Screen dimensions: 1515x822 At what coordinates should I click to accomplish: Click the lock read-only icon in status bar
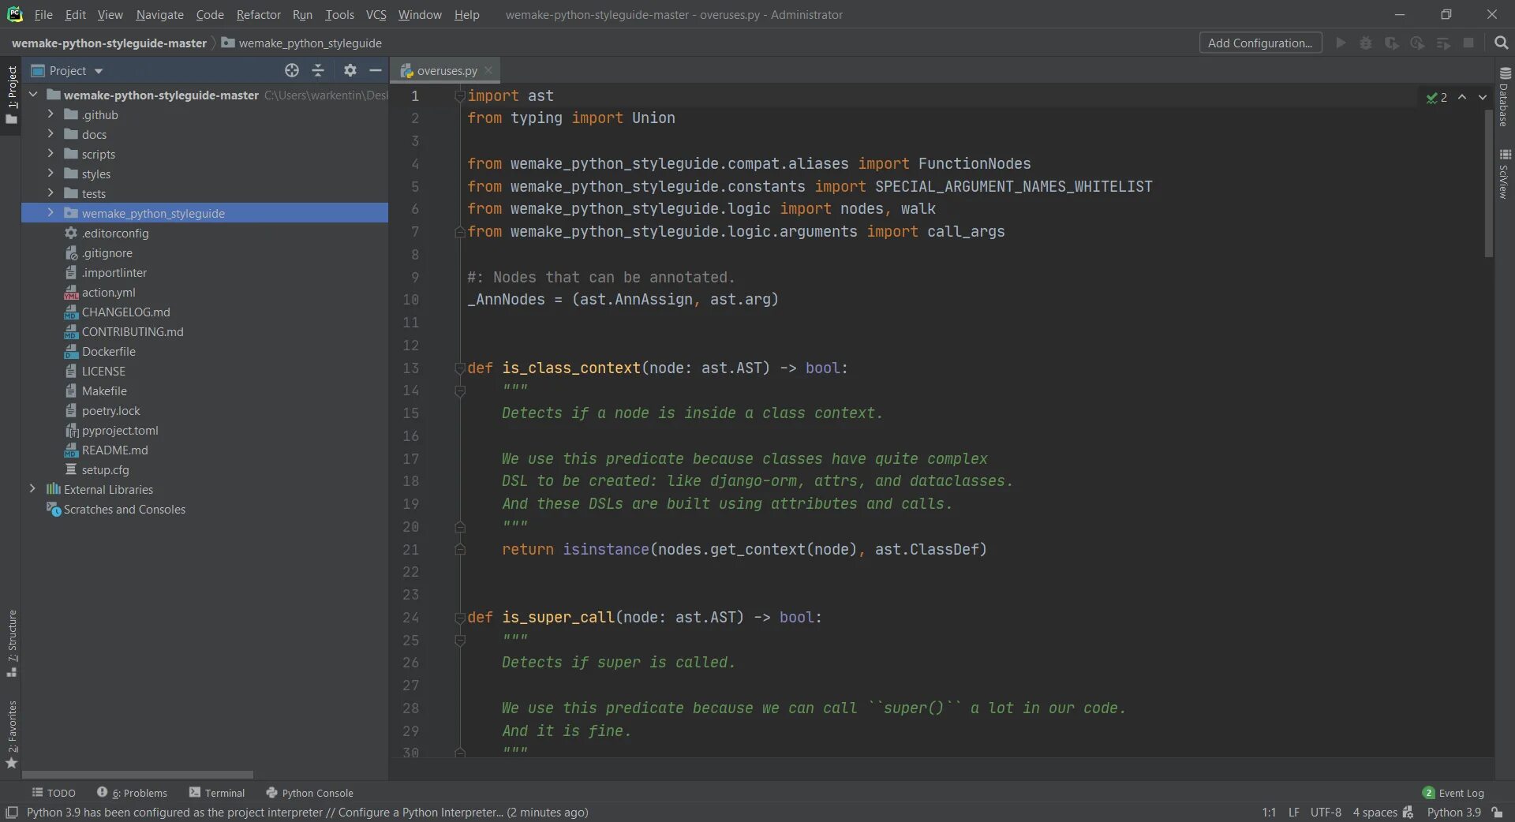[x=1497, y=812]
